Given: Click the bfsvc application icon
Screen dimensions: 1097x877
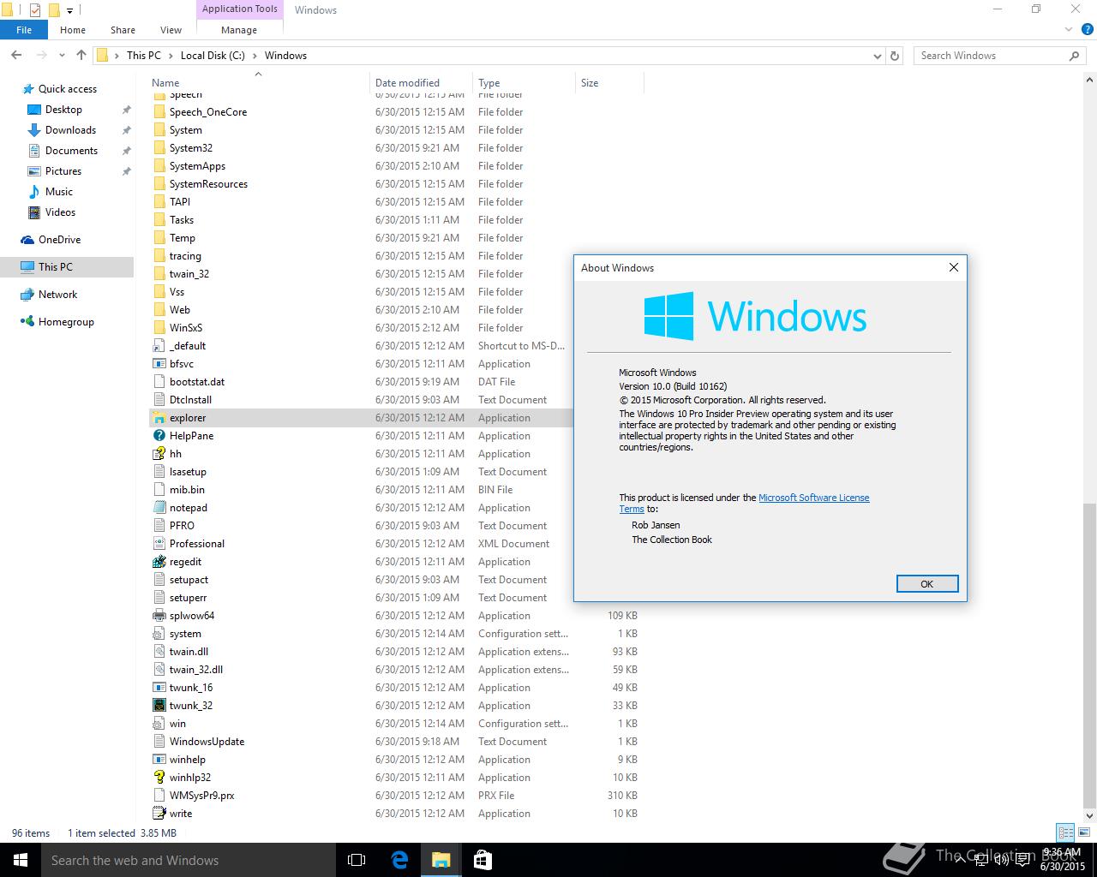Looking at the screenshot, I should [159, 364].
